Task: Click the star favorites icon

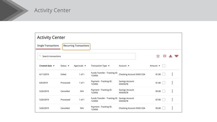Action: pos(158,56)
